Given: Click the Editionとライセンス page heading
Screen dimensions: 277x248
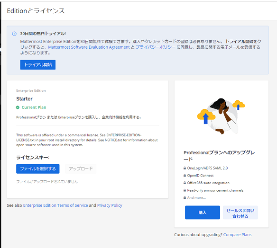Looking at the screenshot, I should pos(36,11).
